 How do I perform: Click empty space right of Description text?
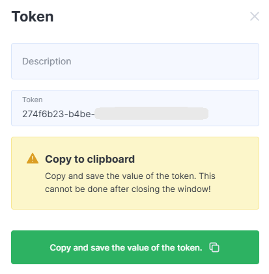(165, 61)
